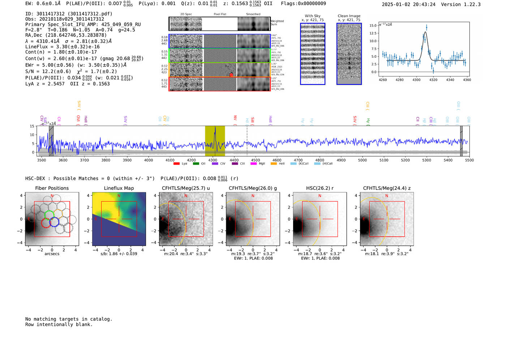Click the green Hγ line label near 5020
This screenshot has height=344, width=506.
(368, 121)
